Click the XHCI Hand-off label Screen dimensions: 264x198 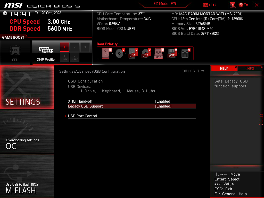coord(80,101)
